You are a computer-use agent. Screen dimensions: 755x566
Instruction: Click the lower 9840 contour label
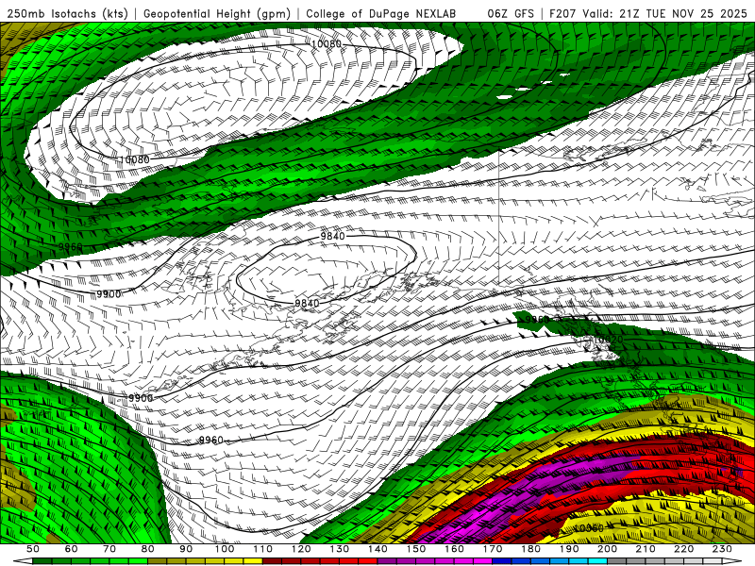(307, 303)
